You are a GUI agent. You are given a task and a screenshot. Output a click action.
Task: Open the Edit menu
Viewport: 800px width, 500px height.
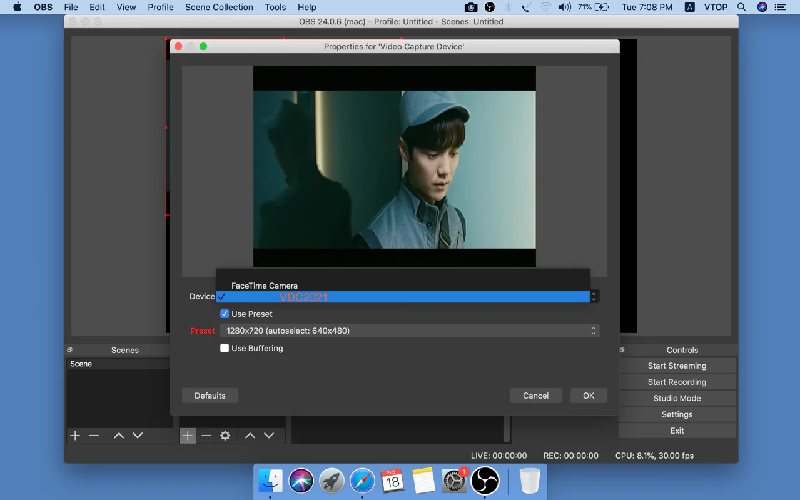[97, 7]
